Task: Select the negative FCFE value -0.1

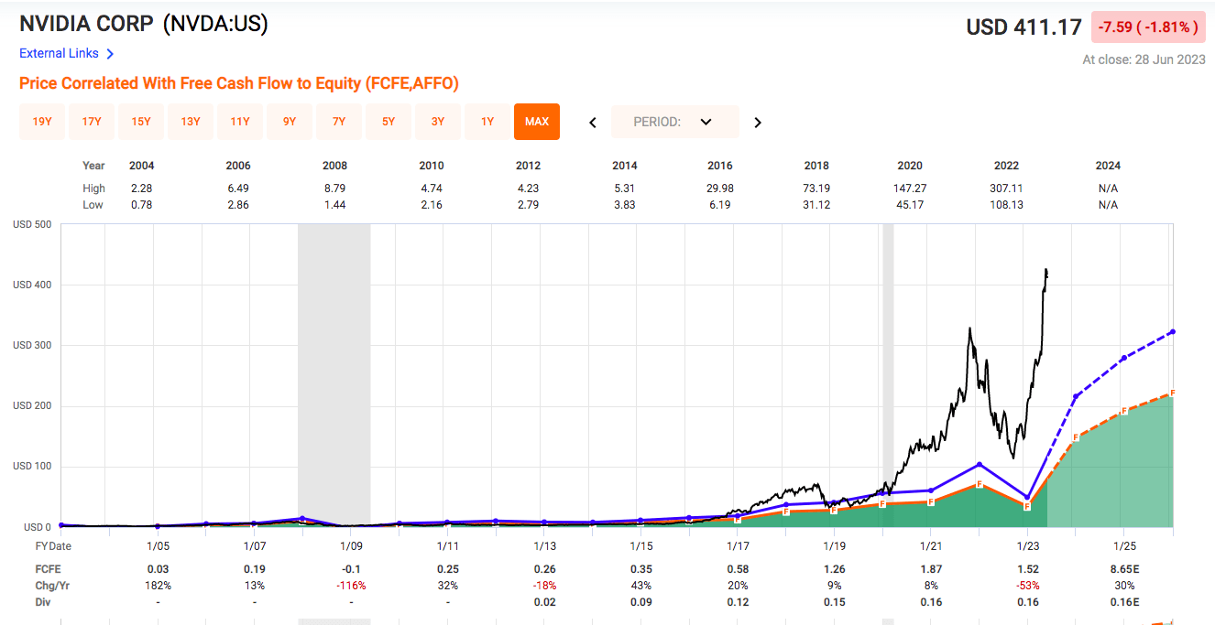Action: point(351,569)
